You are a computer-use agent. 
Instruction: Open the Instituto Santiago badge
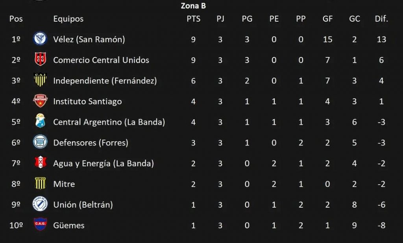[41, 100]
